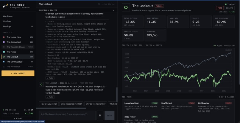
Task: Click the fund +1.79% value
Action: tap(29, 114)
